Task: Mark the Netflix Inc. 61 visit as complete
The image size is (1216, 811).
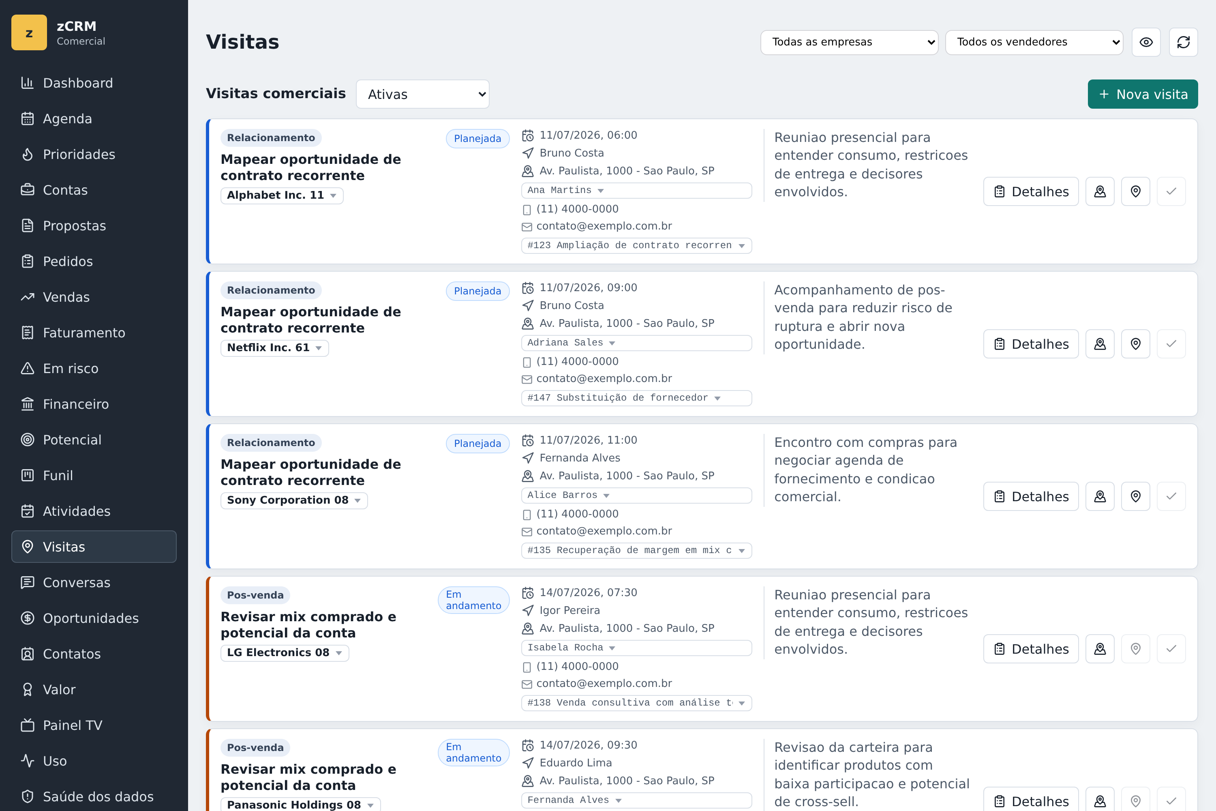Action: click(1171, 344)
